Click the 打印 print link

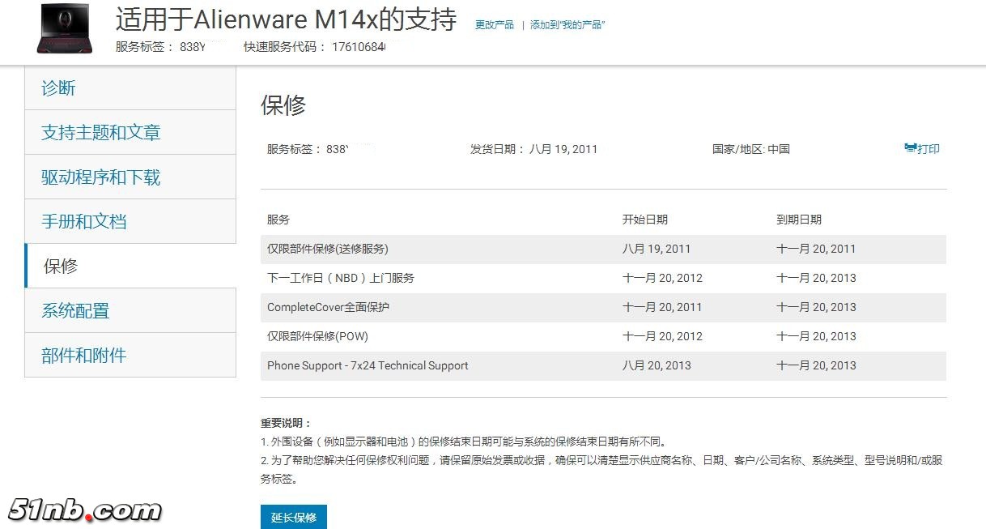point(929,149)
